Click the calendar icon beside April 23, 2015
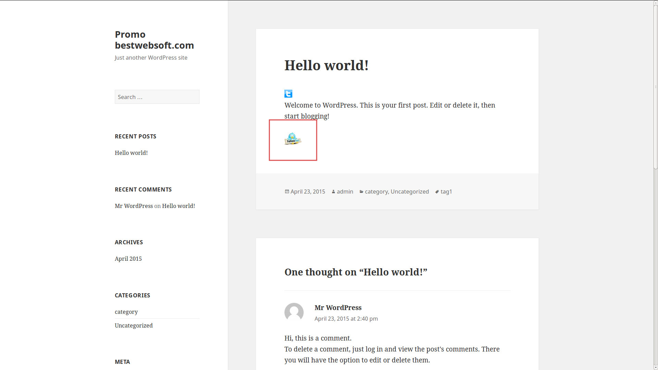Screen dimensions: 658x370 (287, 192)
